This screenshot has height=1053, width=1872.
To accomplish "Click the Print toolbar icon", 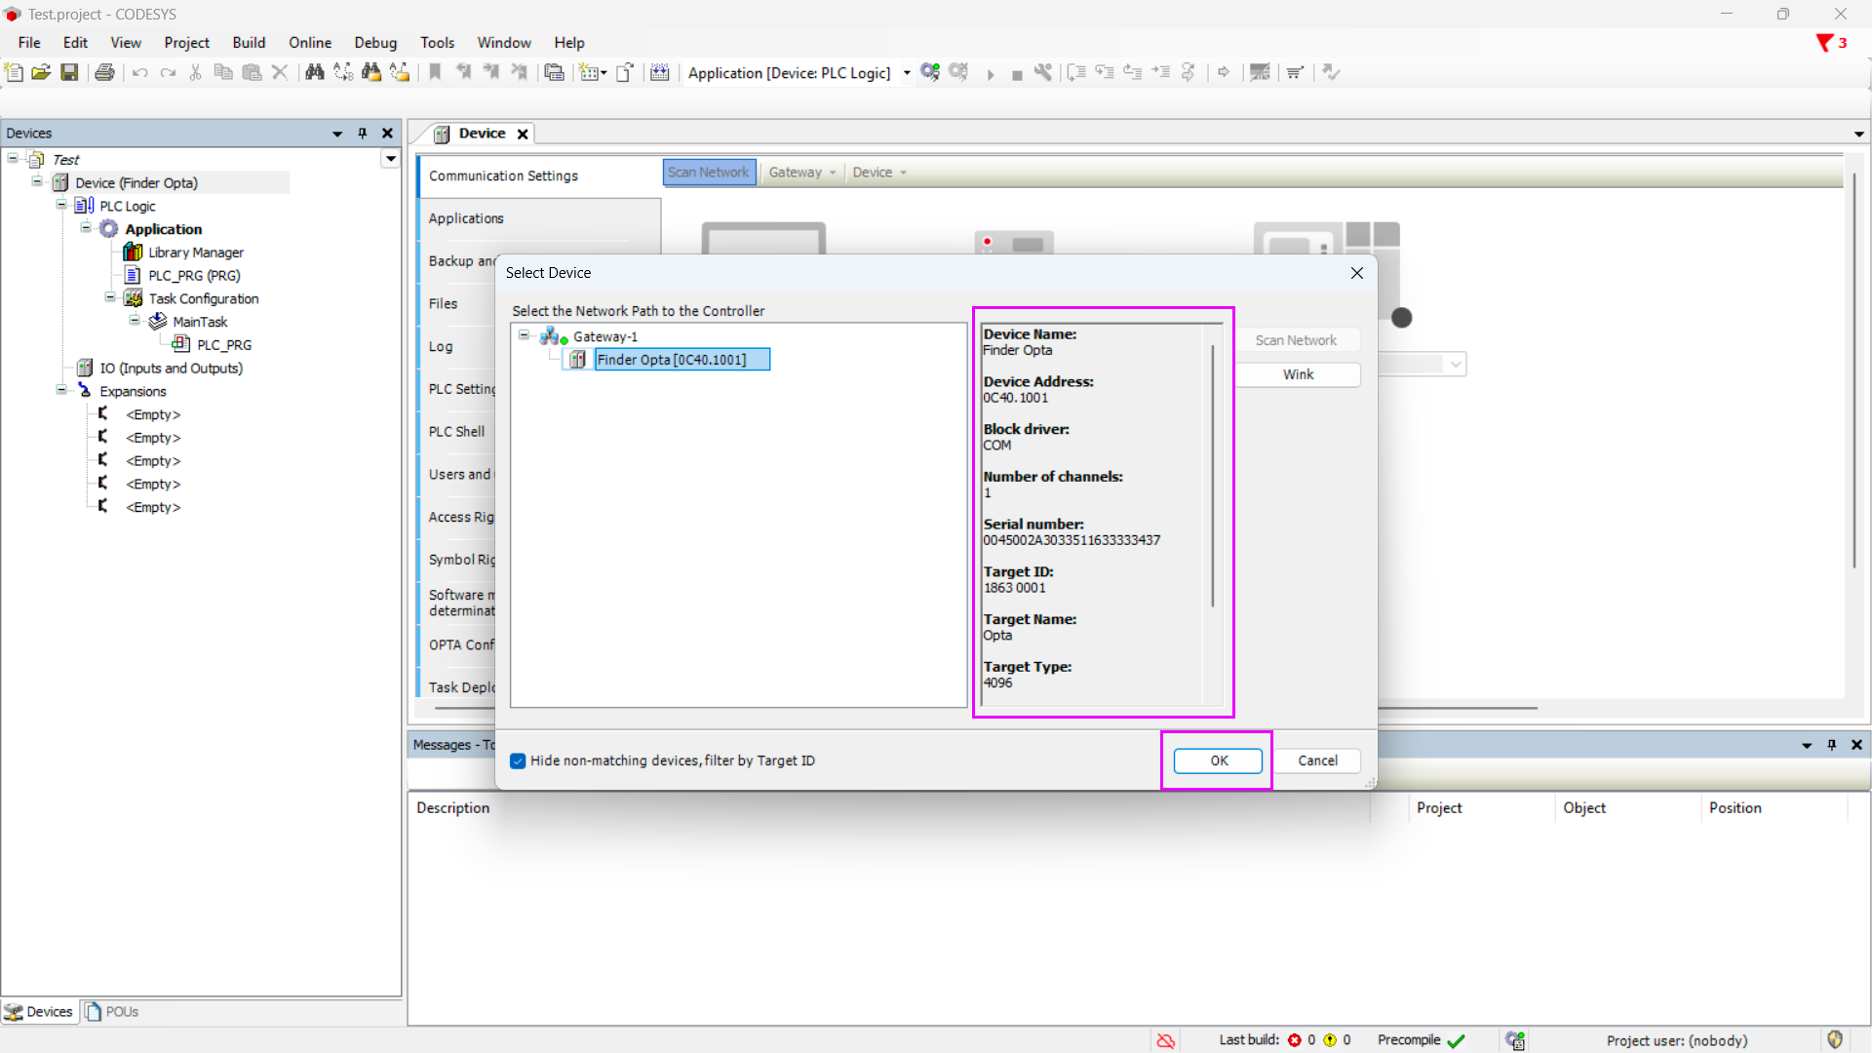I will 104,72.
